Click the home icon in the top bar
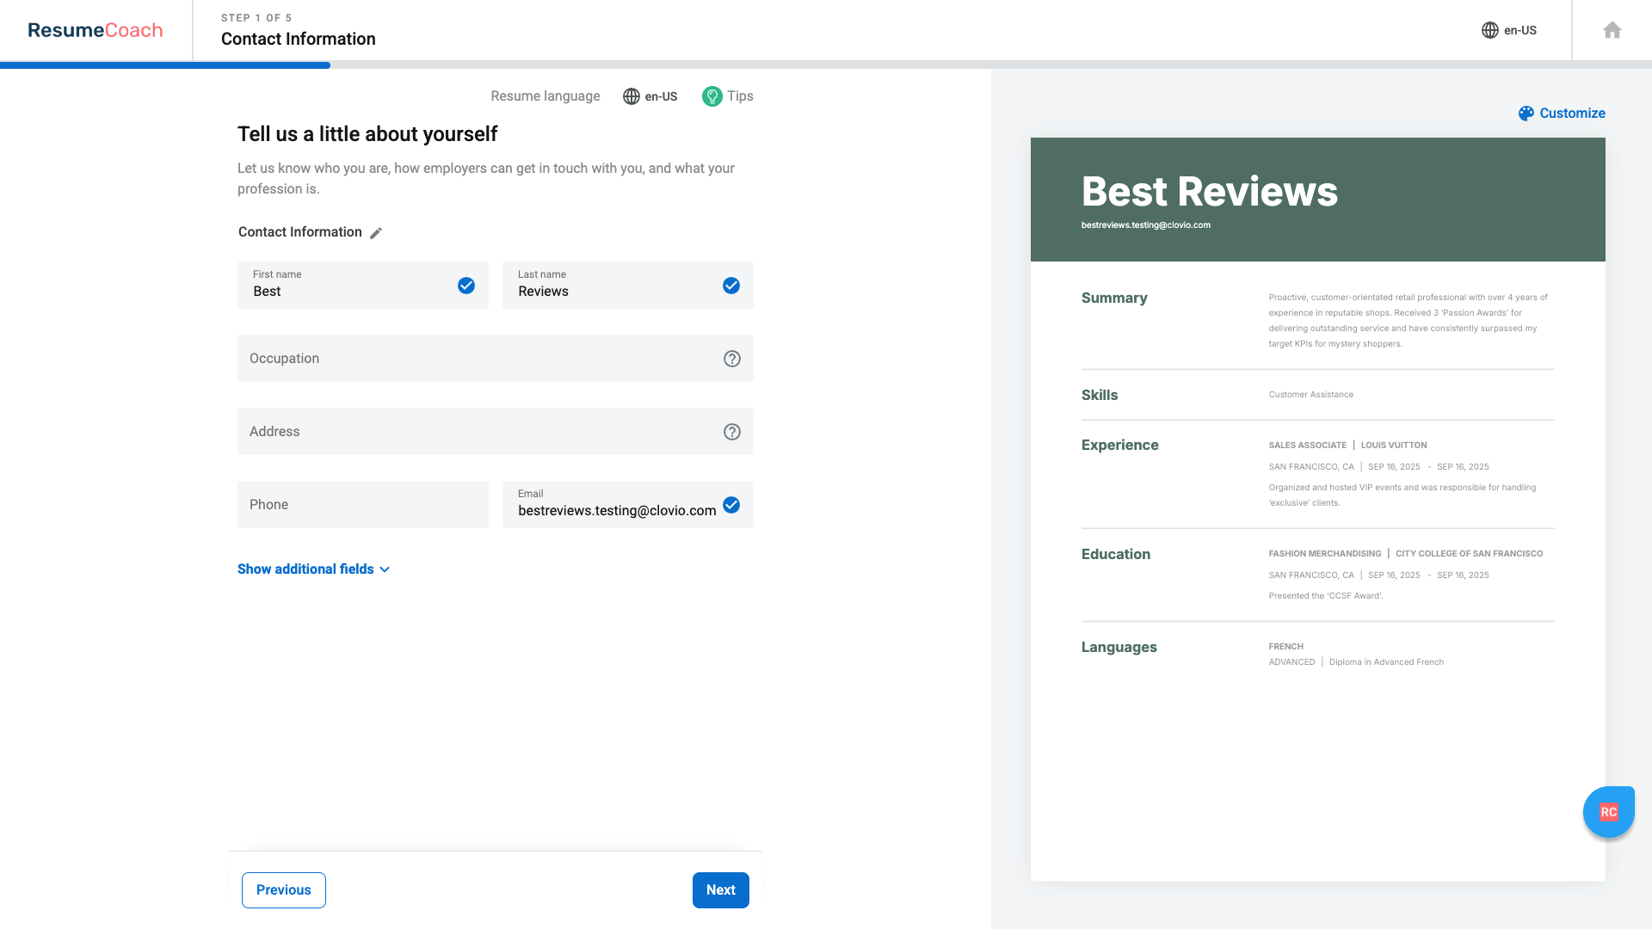The width and height of the screenshot is (1652, 929). pyautogui.click(x=1612, y=30)
